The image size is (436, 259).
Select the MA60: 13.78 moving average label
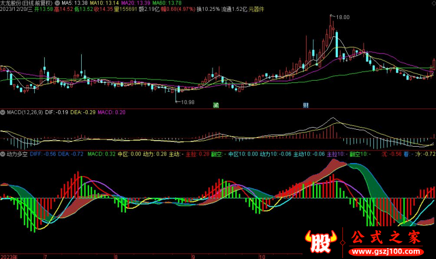(167, 3)
